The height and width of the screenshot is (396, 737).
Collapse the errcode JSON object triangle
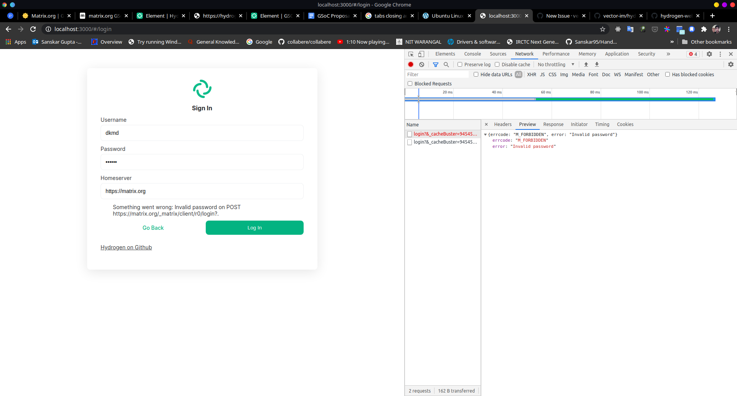coord(486,135)
